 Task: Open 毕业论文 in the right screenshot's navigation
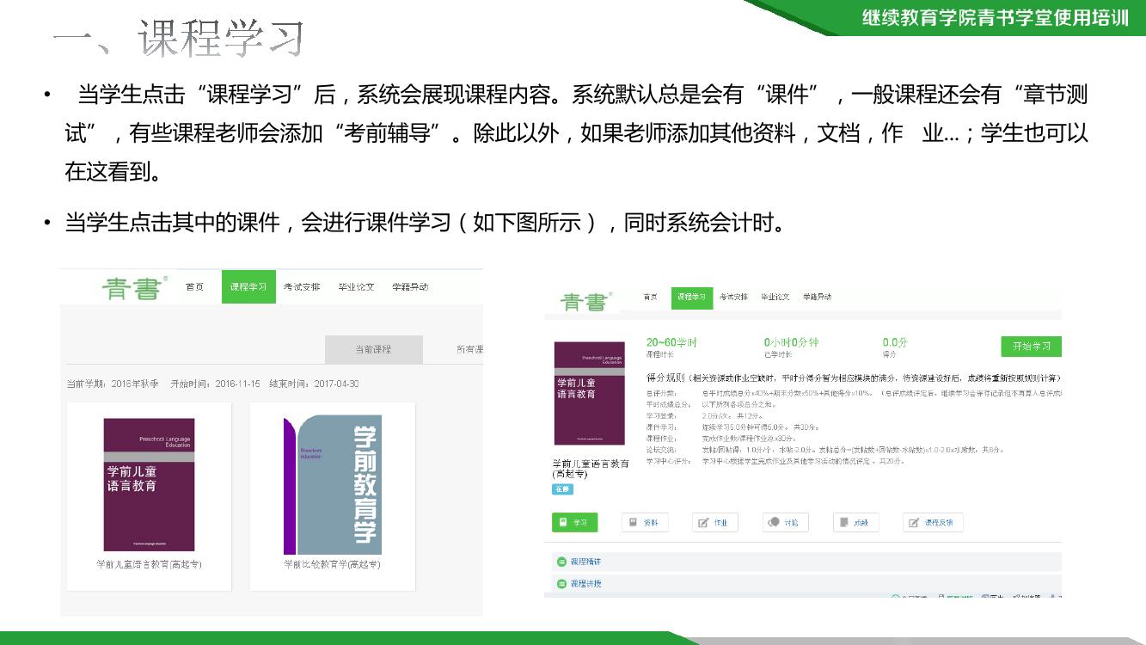click(x=775, y=297)
